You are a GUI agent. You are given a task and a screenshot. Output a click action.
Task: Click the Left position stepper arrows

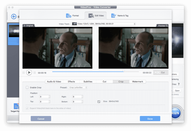pos(49,97)
